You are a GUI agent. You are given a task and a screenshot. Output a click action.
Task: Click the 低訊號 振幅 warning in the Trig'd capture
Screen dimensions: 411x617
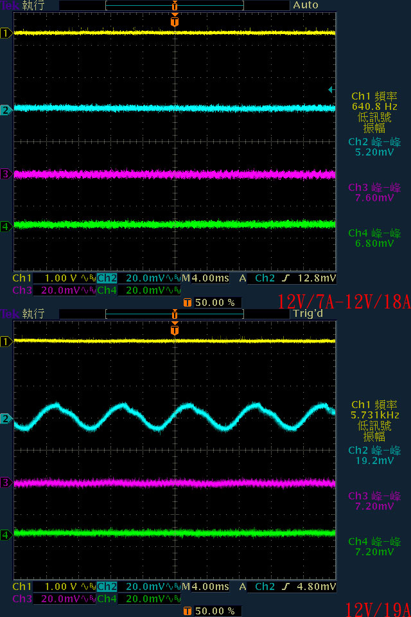(x=374, y=431)
